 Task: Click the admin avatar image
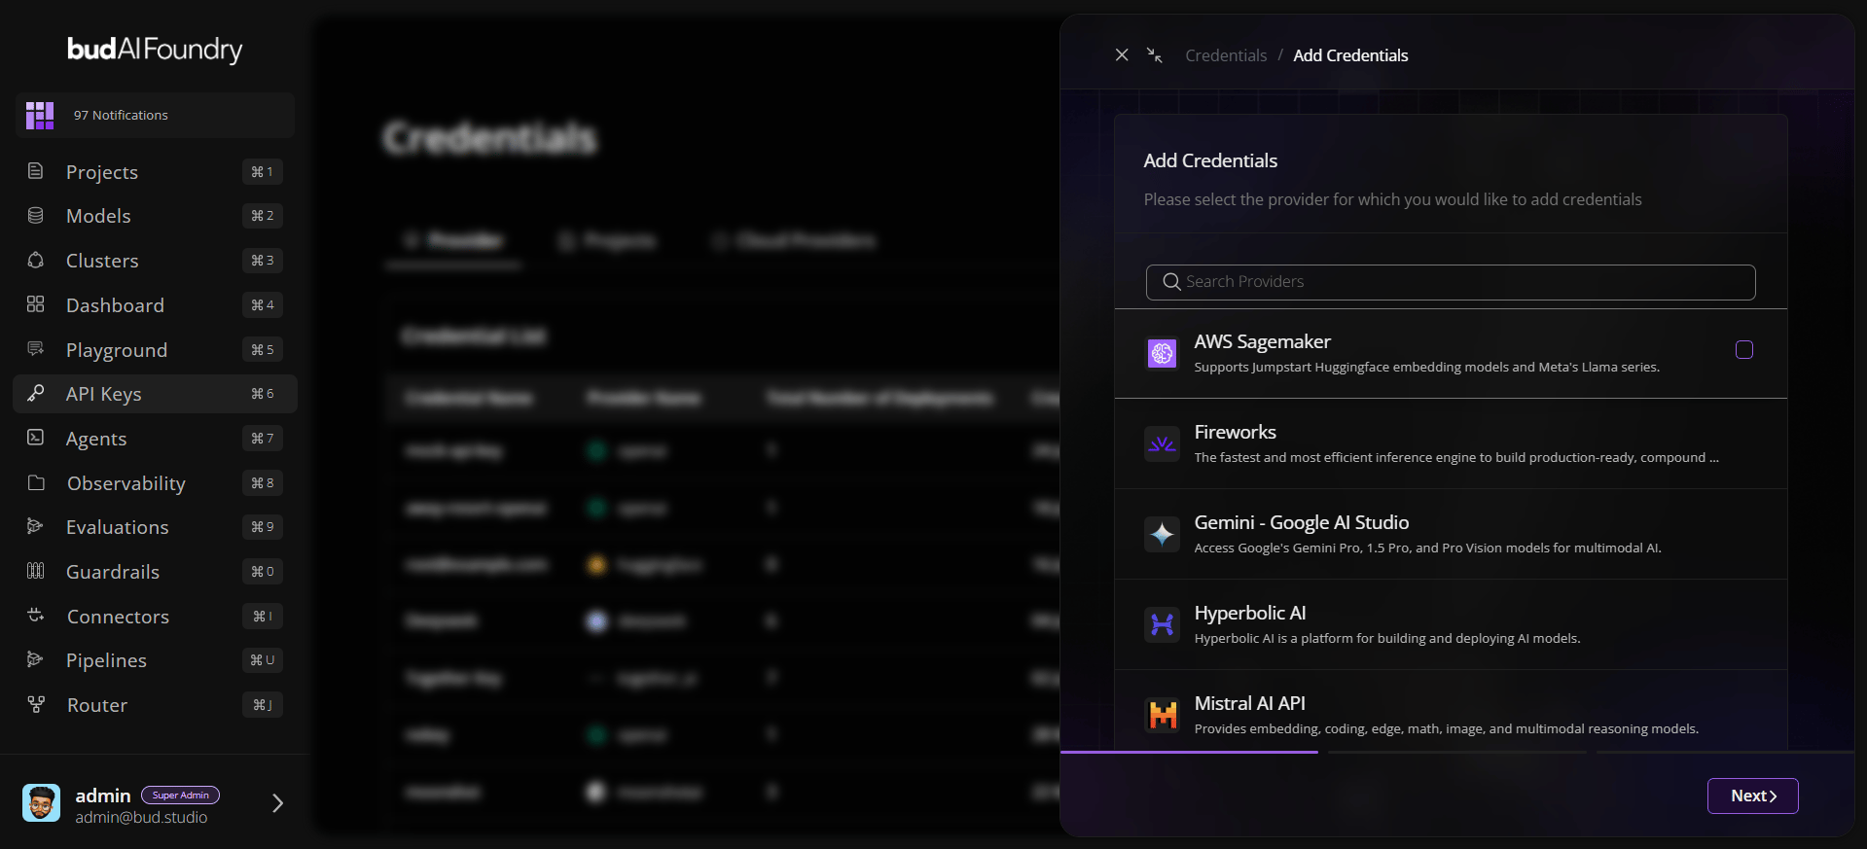(42, 803)
